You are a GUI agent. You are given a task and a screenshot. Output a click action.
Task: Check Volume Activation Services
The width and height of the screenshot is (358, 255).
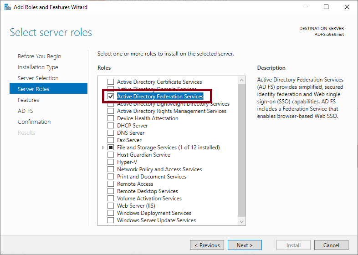coord(111,199)
